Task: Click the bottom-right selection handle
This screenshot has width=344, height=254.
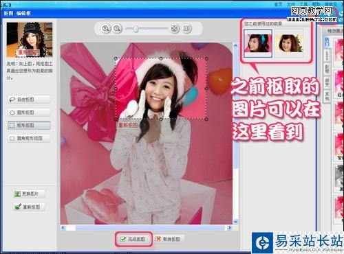Action: [206, 119]
